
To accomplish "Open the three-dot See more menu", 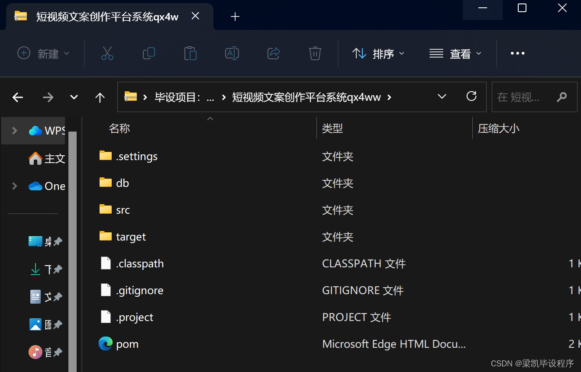I will click(517, 53).
